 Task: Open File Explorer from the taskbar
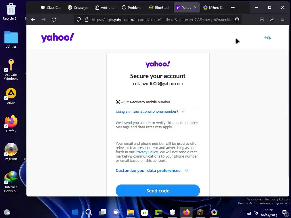(130, 212)
